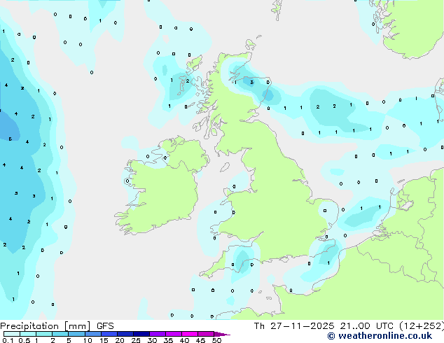Click the '20' legend scale label
Image resolution: width=444 pixels, height=343 pixels.
120,340
